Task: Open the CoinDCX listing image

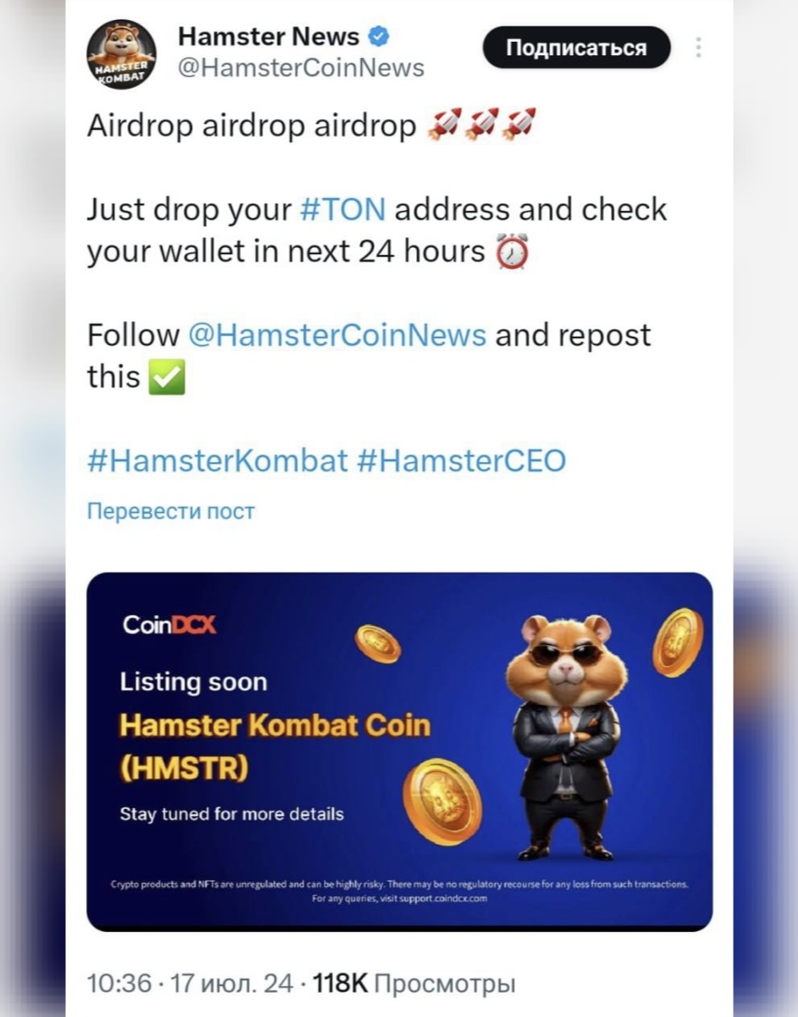Action: [400, 752]
